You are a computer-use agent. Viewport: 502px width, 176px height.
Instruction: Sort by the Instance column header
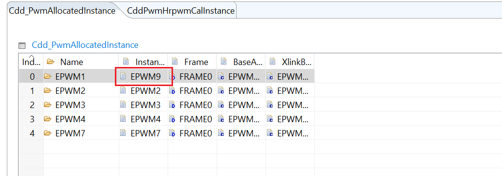click(x=143, y=62)
